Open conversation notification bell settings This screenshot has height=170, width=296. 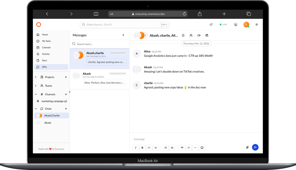183,35
